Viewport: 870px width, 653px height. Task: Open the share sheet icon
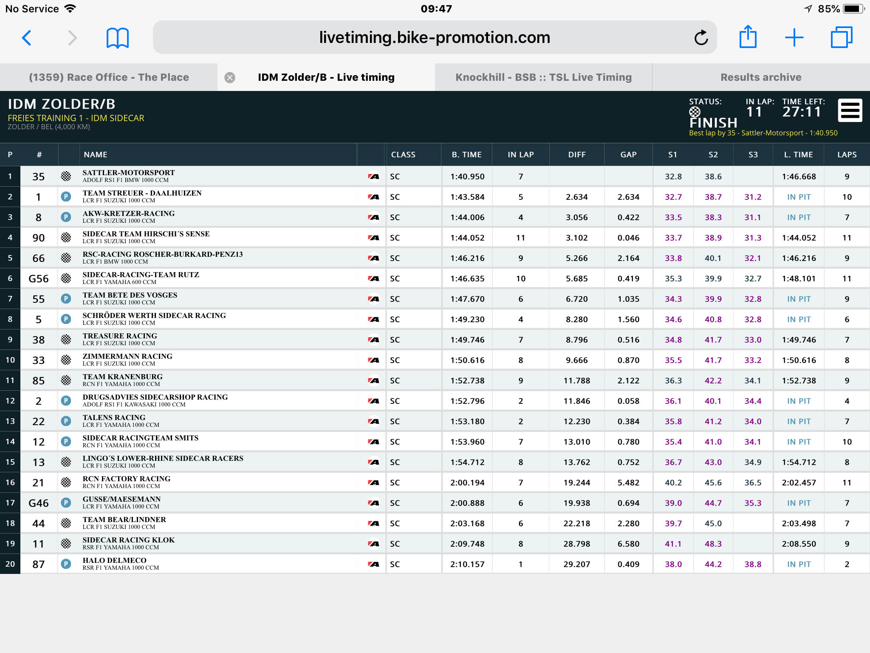click(x=748, y=37)
